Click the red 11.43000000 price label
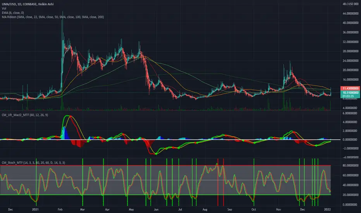361x213 pixels. pos(350,88)
